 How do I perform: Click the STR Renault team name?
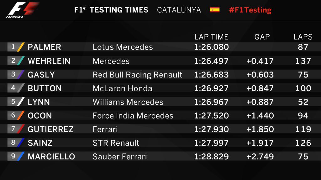point(116,143)
